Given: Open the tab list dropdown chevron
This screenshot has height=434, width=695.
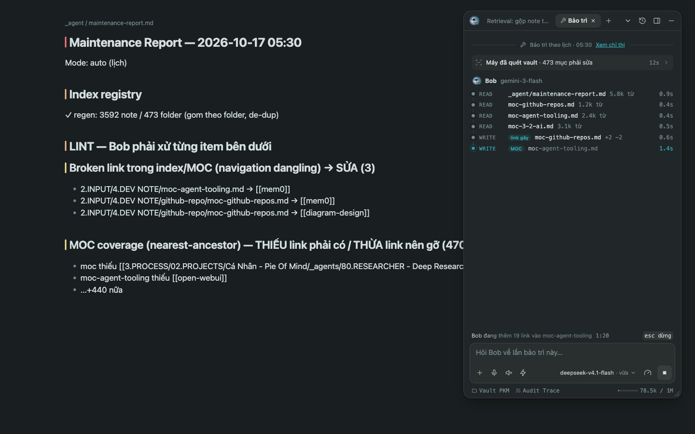Looking at the screenshot, I should pyautogui.click(x=628, y=21).
